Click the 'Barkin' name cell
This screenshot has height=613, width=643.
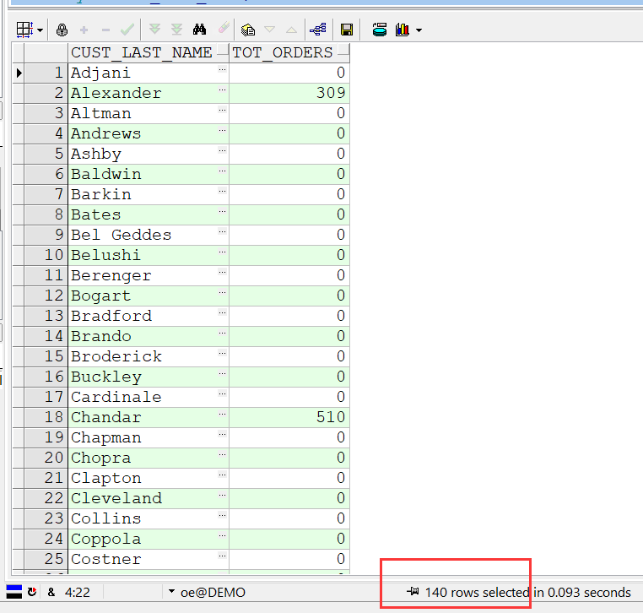tap(149, 194)
